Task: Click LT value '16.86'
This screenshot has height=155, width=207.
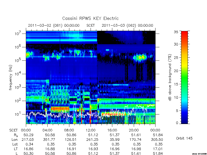Action: 28,149
